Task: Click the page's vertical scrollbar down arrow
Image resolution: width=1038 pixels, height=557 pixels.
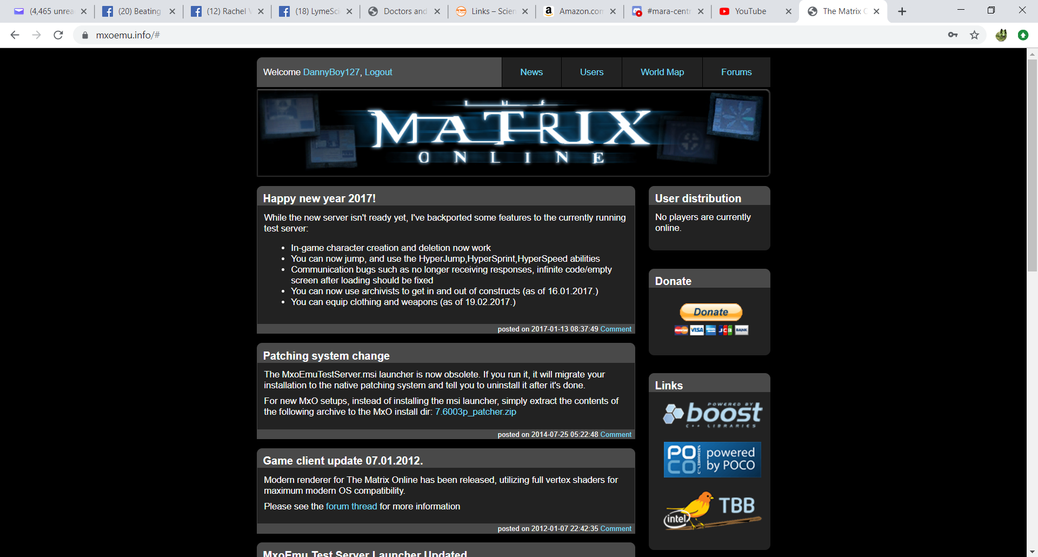Action: pyautogui.click(x=1032, y=552)
